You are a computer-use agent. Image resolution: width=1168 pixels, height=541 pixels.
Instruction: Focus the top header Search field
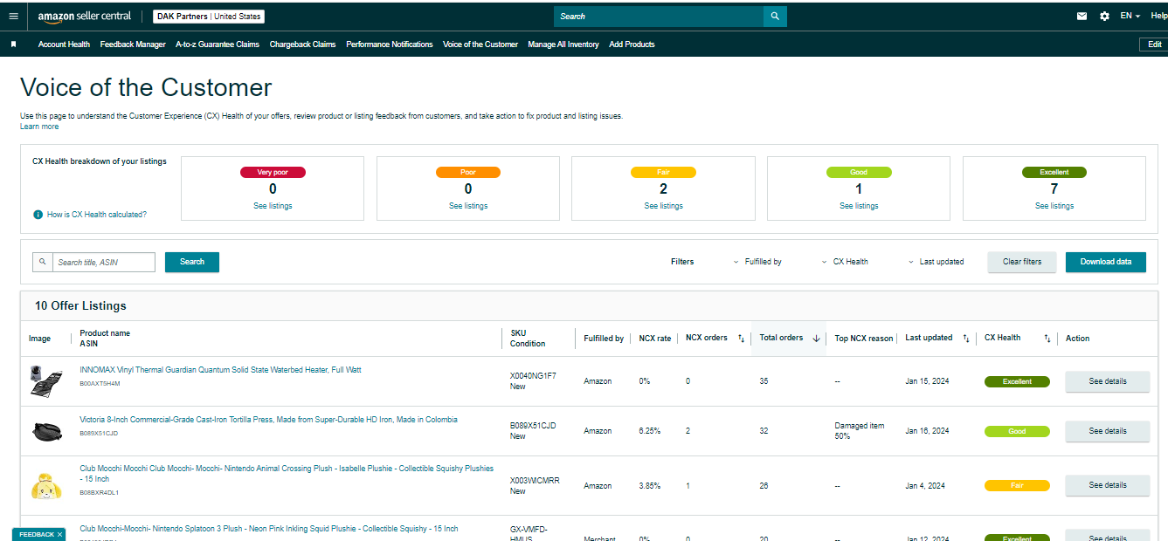[x=659, y=17]
